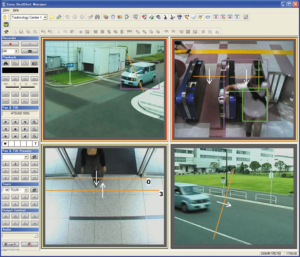This screenshot has width=300, height=257.
Task: Click the speaker audio icon in top toolbar
Action: [158, 17]
